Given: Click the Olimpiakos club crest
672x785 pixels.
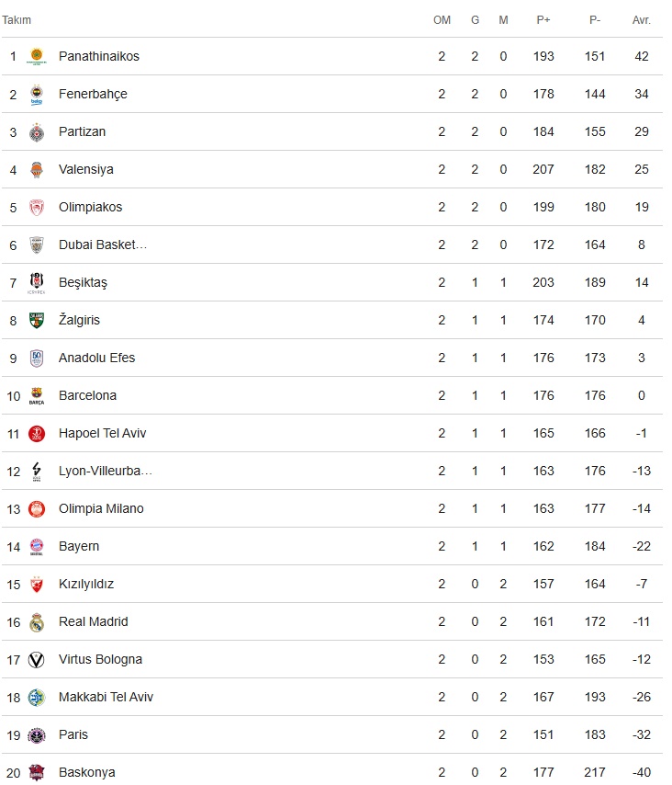Looking at the screenshot, I should click(37, 207).
